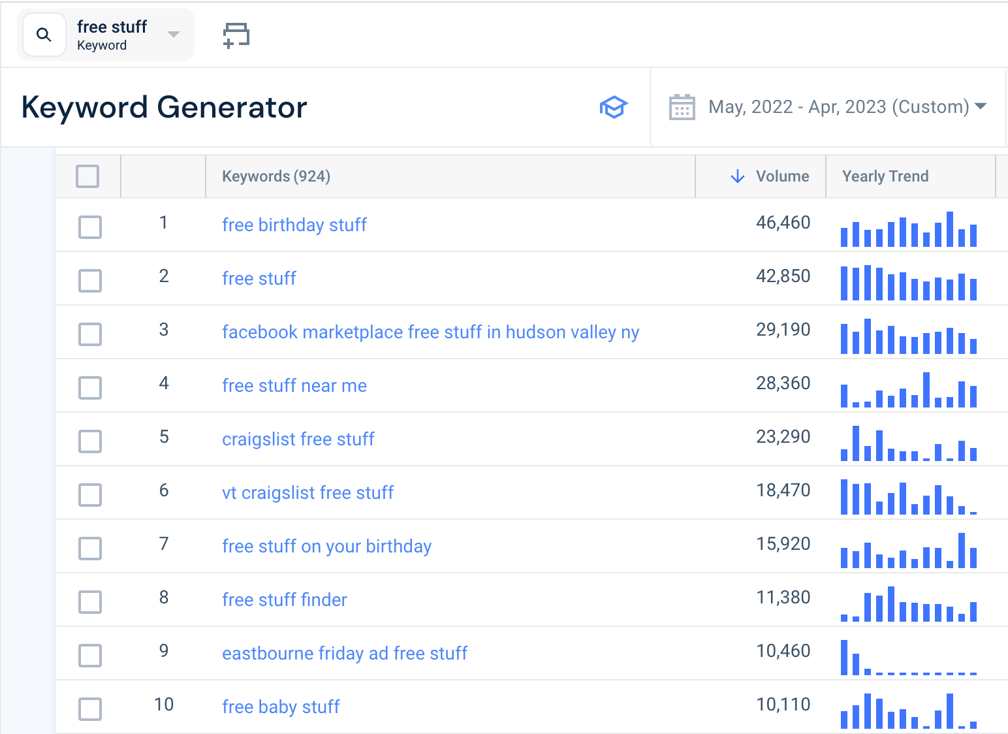Click the add-to-keyword-list icon beside search box

pyautogui.click(x=235, y=35)
